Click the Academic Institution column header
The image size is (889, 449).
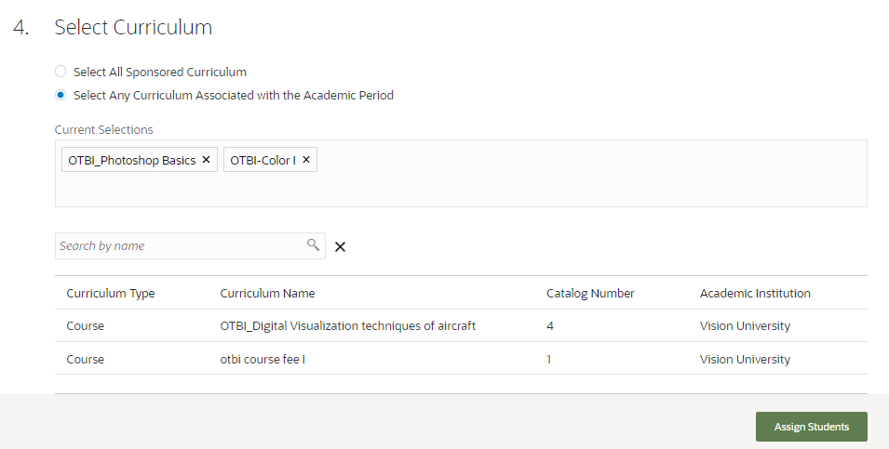[755, 293]
